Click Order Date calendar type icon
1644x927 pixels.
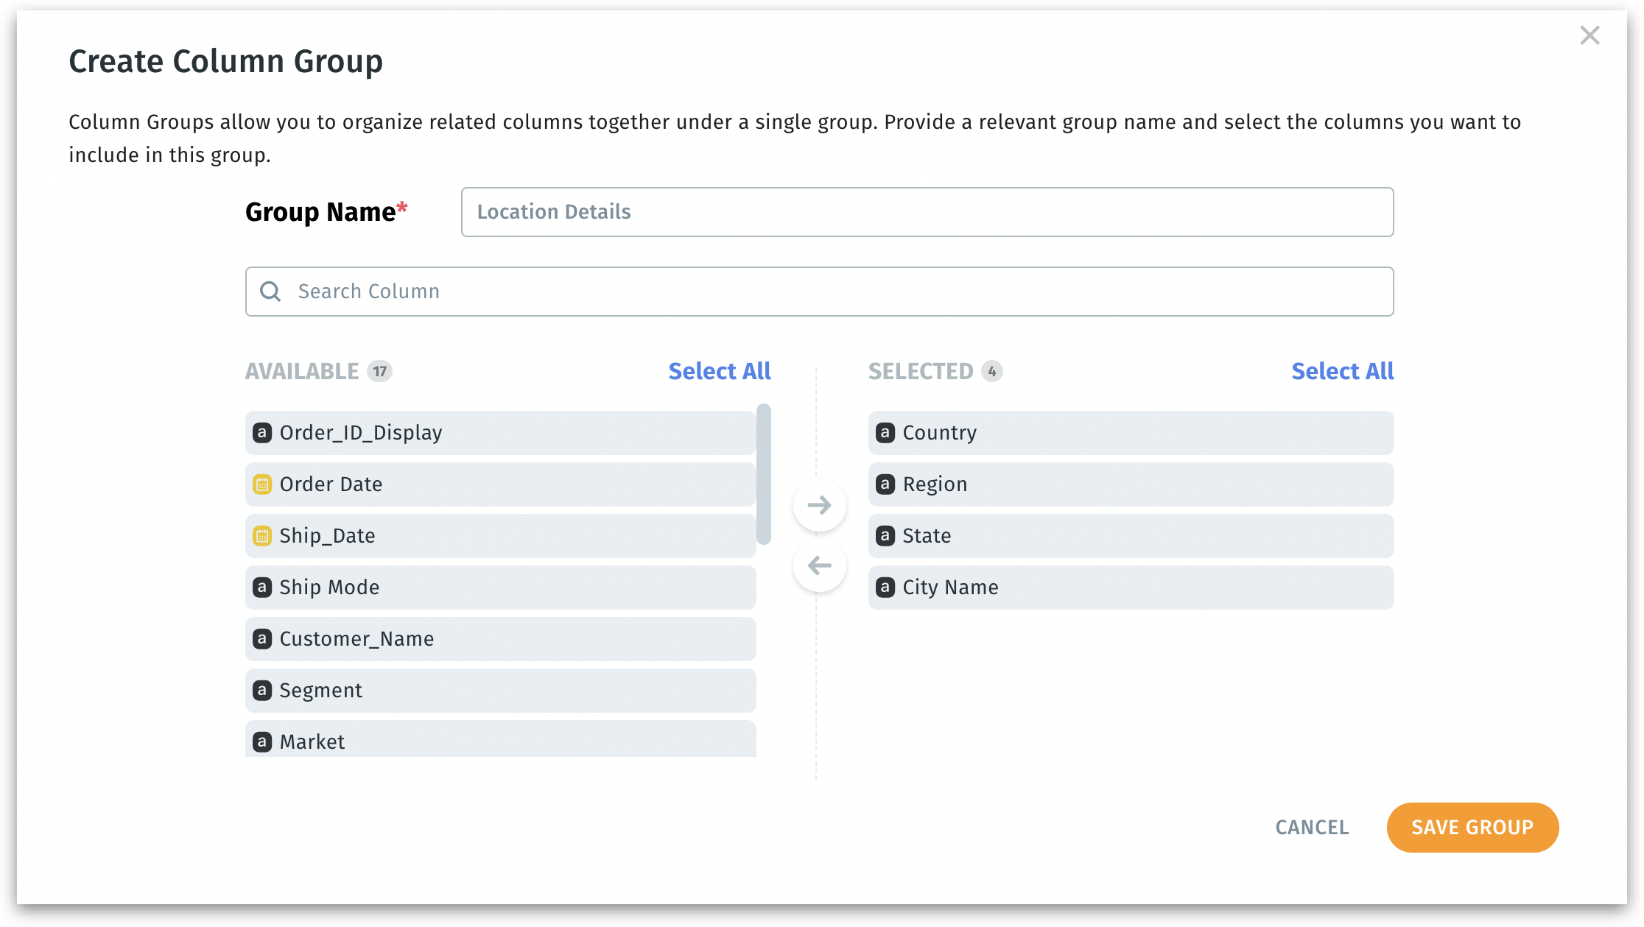coord(262,484)
